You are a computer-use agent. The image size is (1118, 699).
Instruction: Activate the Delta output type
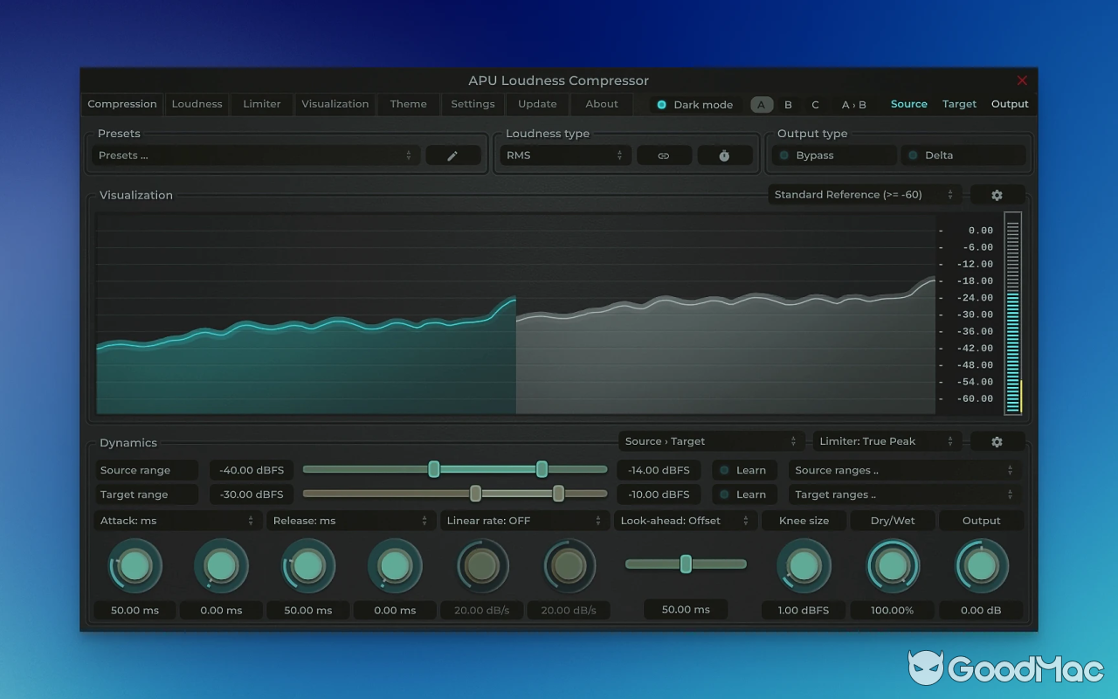point(964,155)
